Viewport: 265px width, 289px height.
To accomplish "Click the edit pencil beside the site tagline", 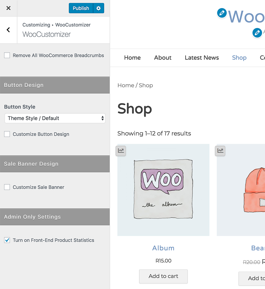I will [x=257, y=33].
